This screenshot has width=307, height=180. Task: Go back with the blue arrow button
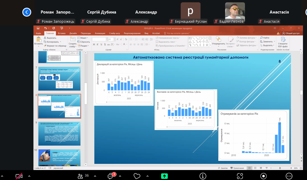coord(27,12)
